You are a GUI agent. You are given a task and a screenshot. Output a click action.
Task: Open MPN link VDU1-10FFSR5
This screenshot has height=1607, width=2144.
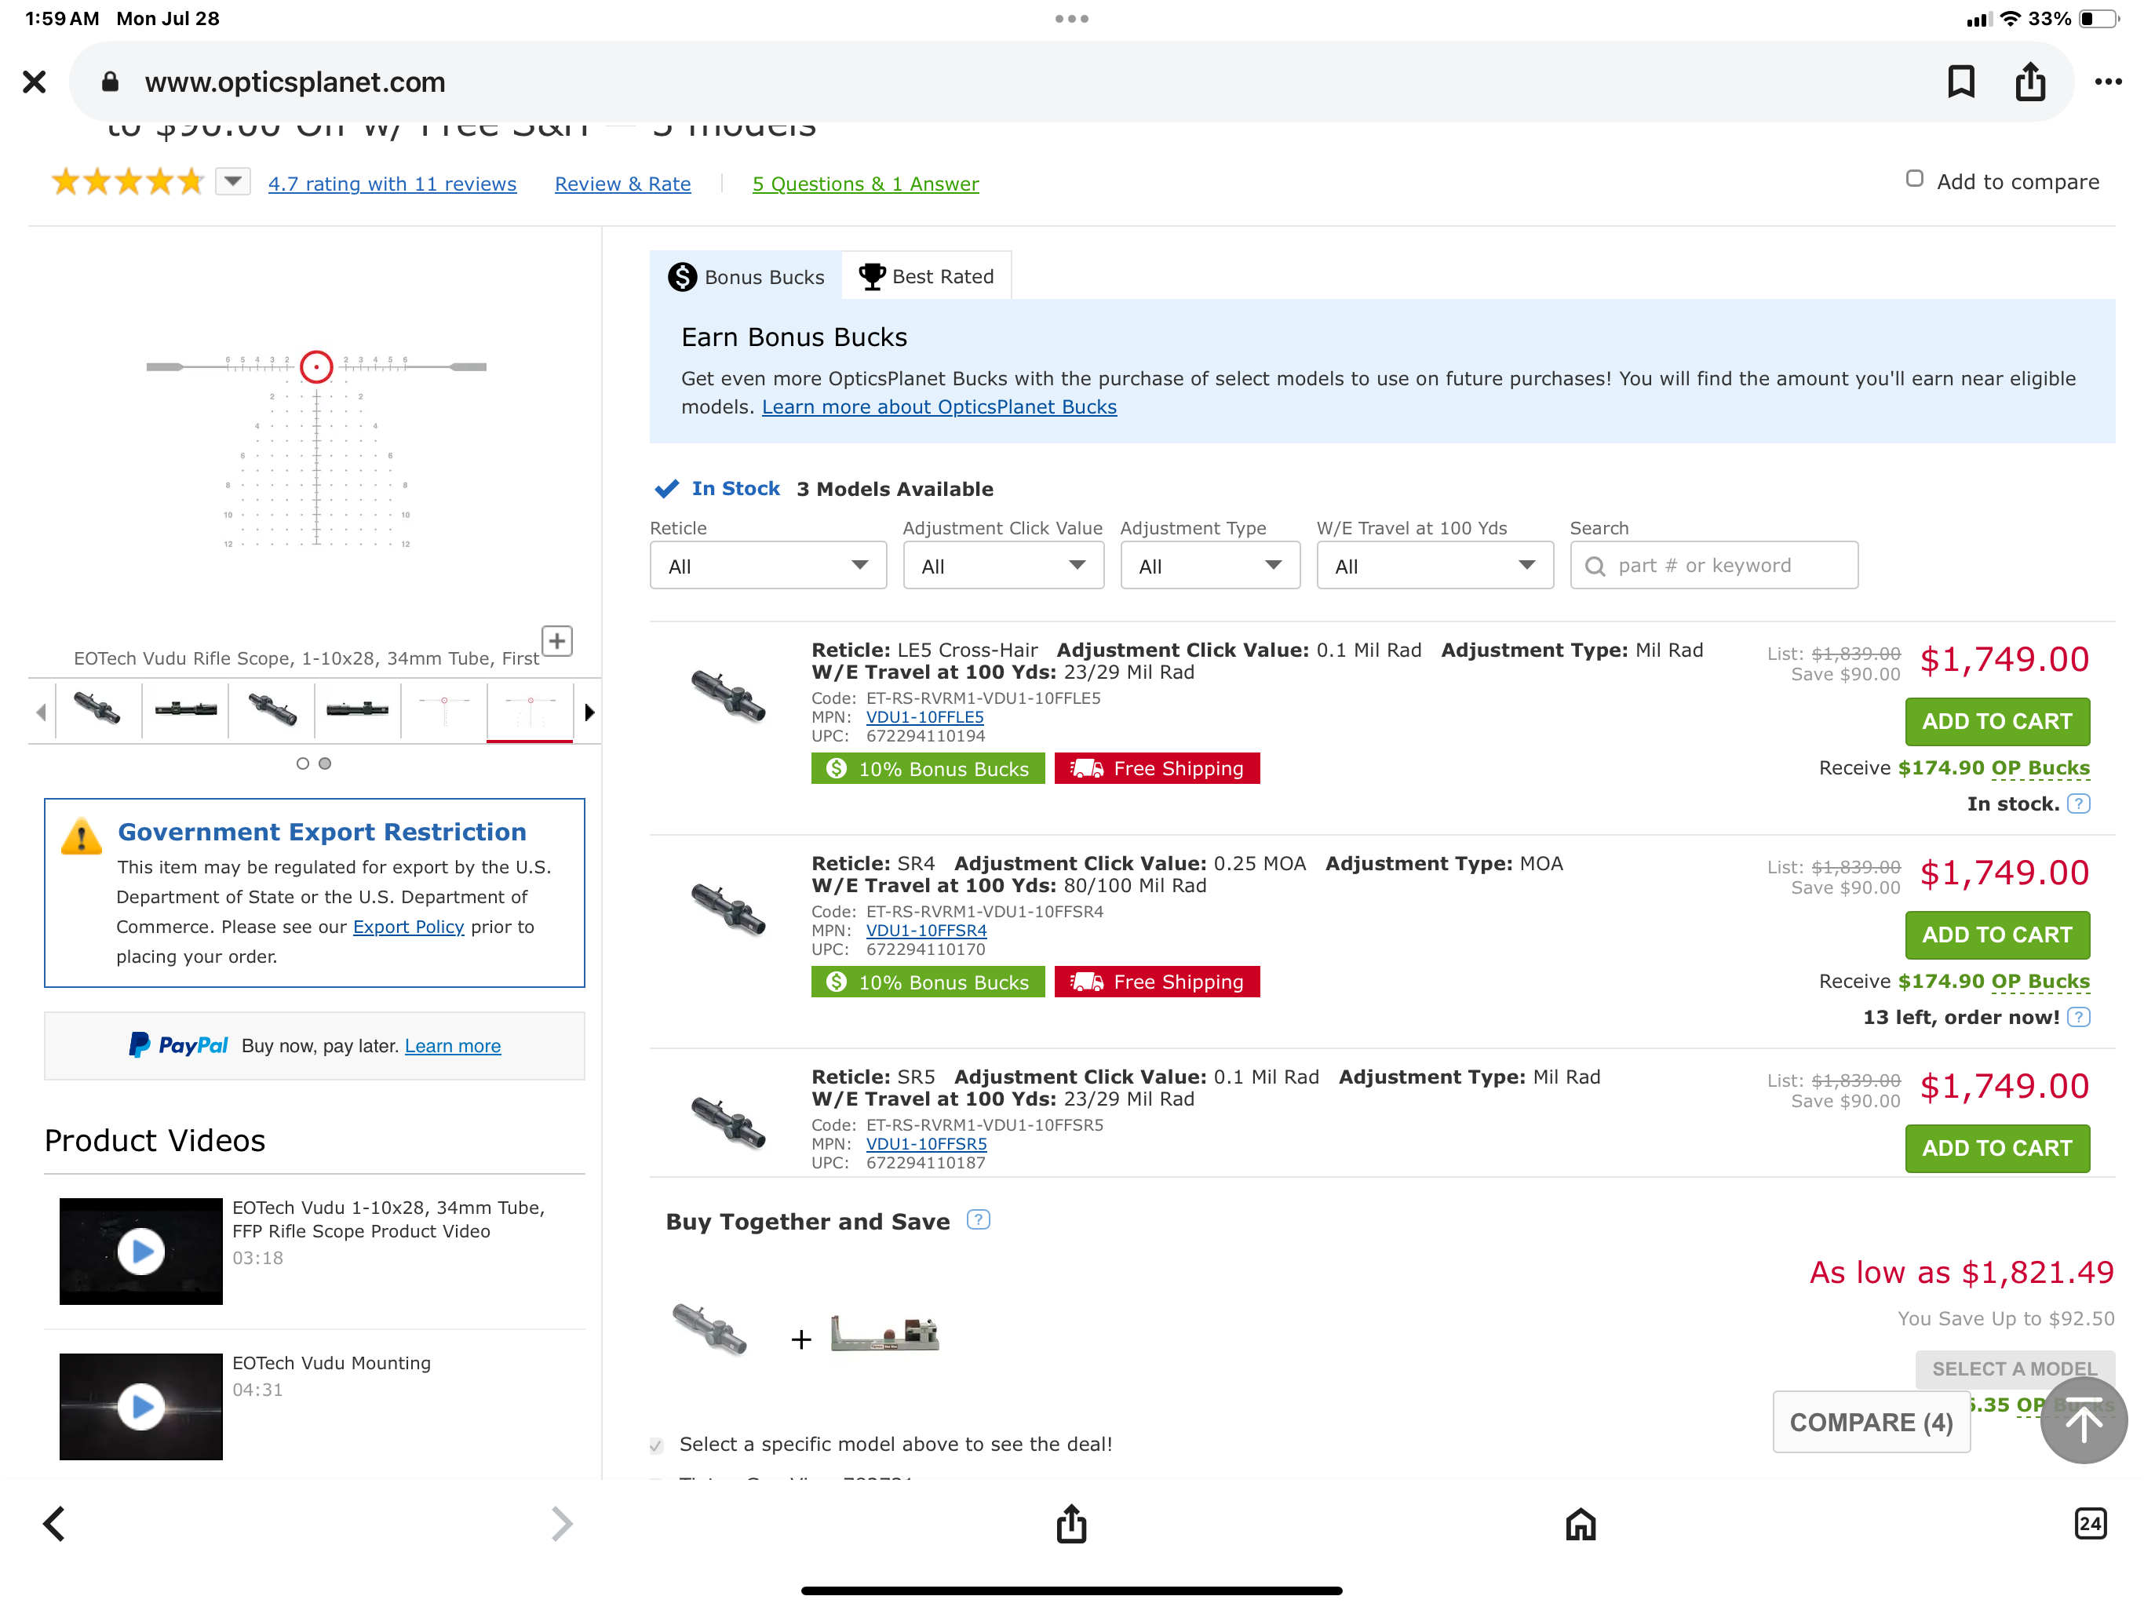[x=926, y=1144]
